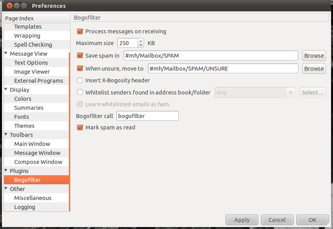The image size is (333, 229).
Task: Open the Logging preferences page
Action: tap(25, 207)
